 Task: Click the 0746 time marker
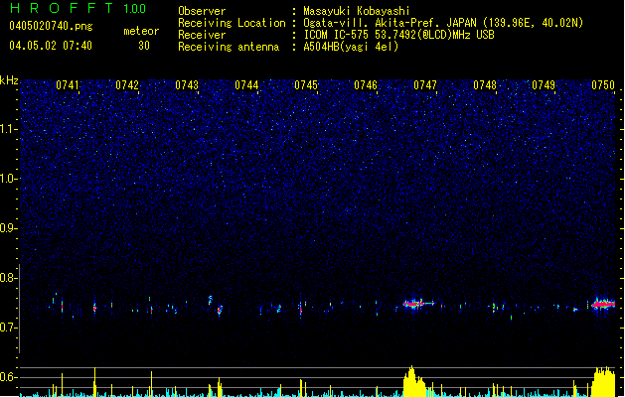pos(366,85)
